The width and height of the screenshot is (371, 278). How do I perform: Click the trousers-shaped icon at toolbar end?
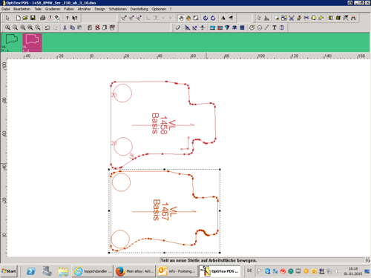coord(353,18)
